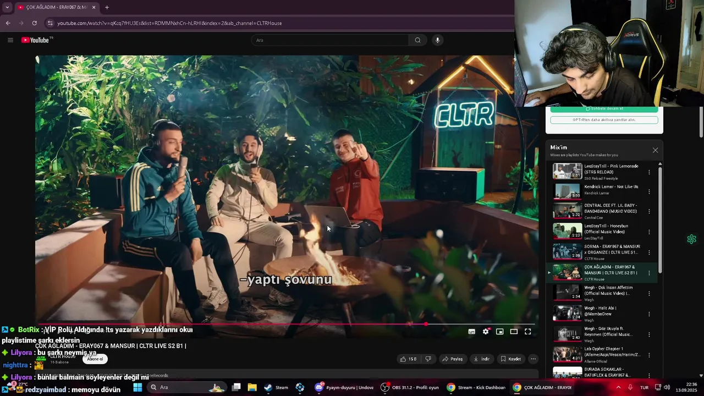Open Discord #yayın-duyuru taskbar window

[x=344, y=387]
